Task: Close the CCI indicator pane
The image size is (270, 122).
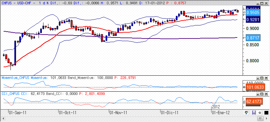Action: click(266, 94)
